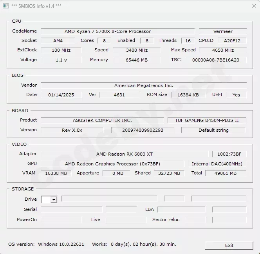
Task: Click the VRAM value 16338 MB
Action: (x=56, y=173)
